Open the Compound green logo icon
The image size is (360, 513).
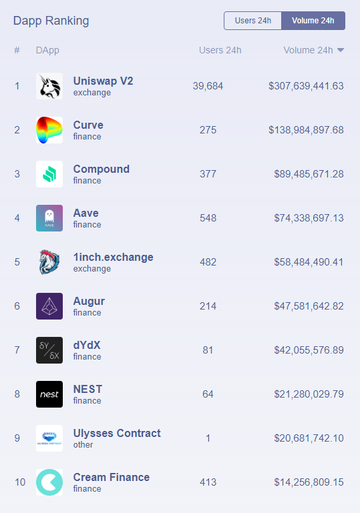click(49, 174)
